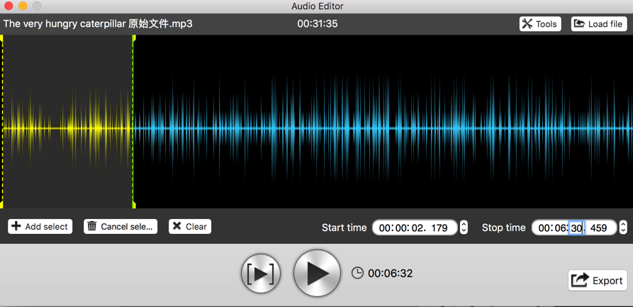The image size is (633, 307).
Task: Export the edited audio
Action: [x=598, y=280]
